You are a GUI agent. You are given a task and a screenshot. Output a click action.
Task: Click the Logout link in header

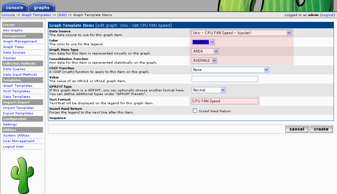[x=327, y=15]
